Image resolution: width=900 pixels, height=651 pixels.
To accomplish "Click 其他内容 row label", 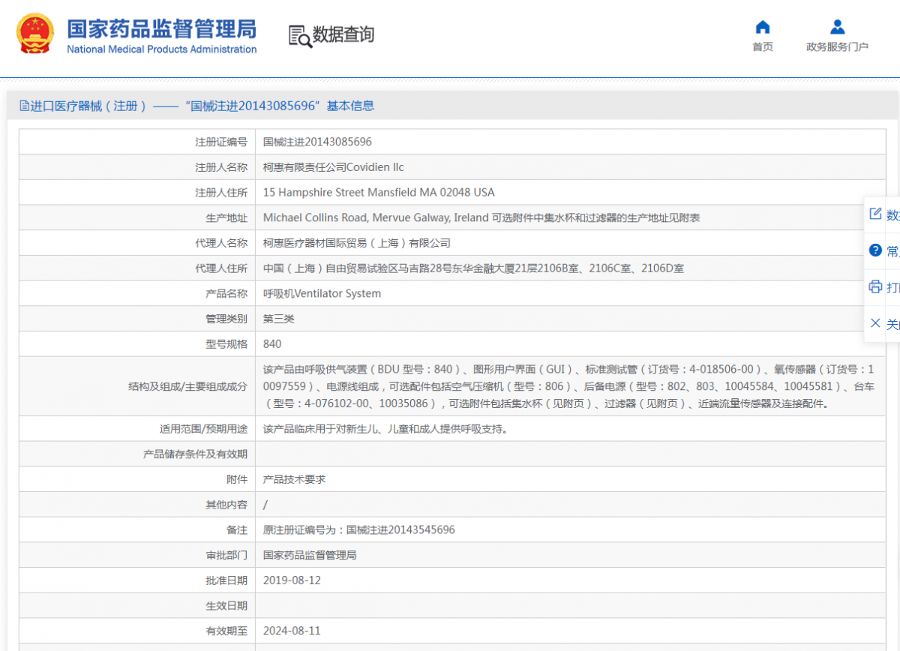I will pos(226,505).
